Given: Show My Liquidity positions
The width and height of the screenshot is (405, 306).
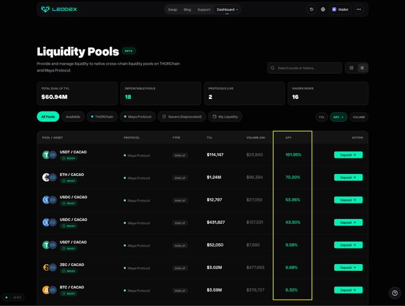Looking at the screenshot, I should click(225, 117).
